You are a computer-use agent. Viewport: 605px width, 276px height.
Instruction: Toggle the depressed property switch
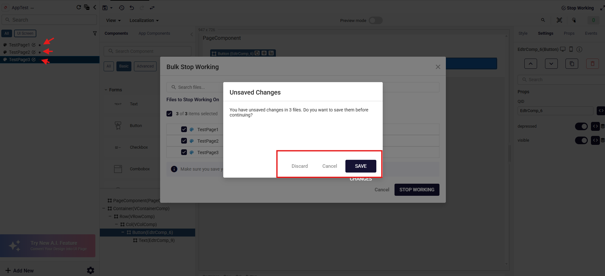[581, 126]
